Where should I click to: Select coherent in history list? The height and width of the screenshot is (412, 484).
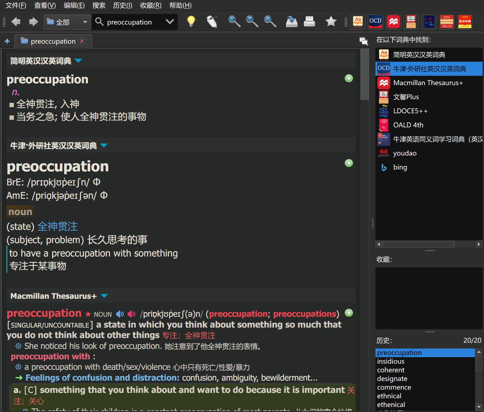[x=425, y=370]
